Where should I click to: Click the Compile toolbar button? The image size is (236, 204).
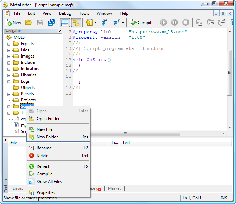click(x=141, y=23)
